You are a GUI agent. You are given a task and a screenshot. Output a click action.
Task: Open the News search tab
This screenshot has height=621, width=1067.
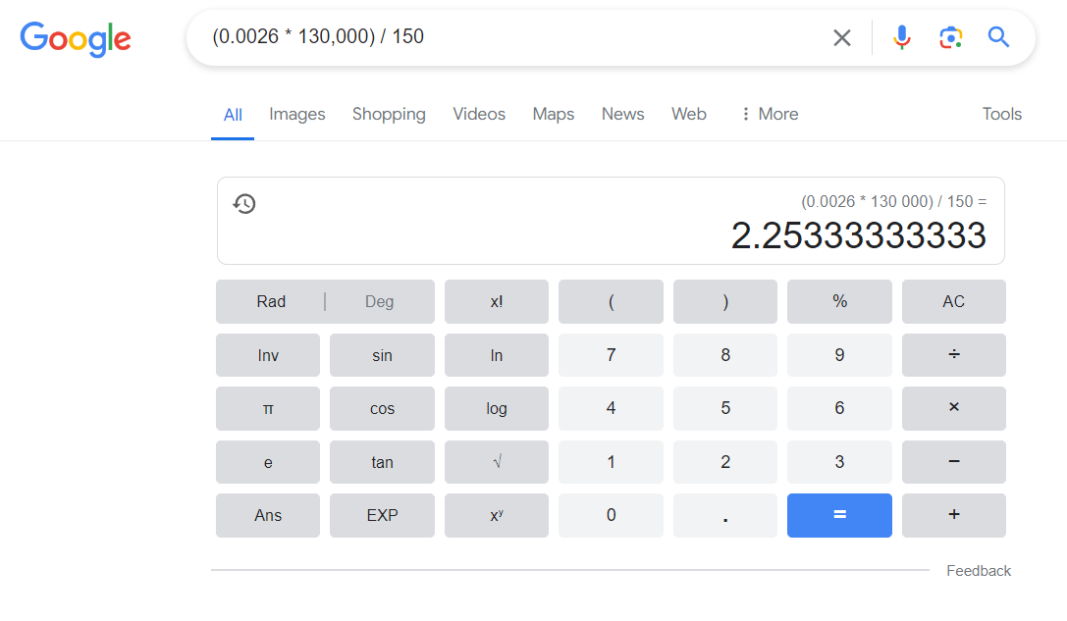pos(622,114)
